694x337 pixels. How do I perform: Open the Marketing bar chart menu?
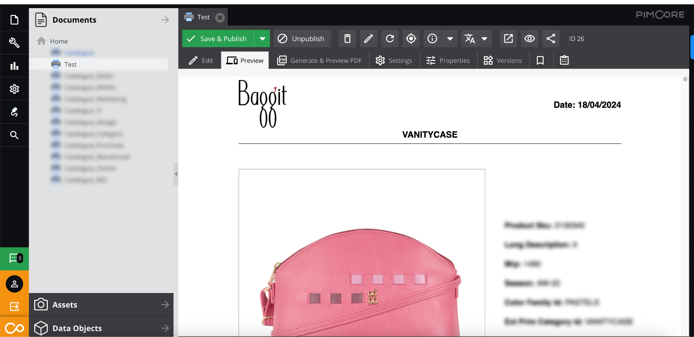tap(14, 66)
